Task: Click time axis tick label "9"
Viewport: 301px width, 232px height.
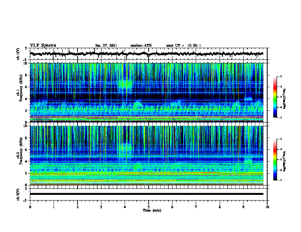Action: click(243, 207)
